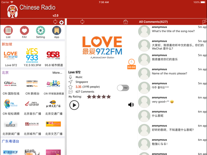The image size is (207, 155).
Task: Open the 627 Comments link
Action: click(x=85, y=92)
